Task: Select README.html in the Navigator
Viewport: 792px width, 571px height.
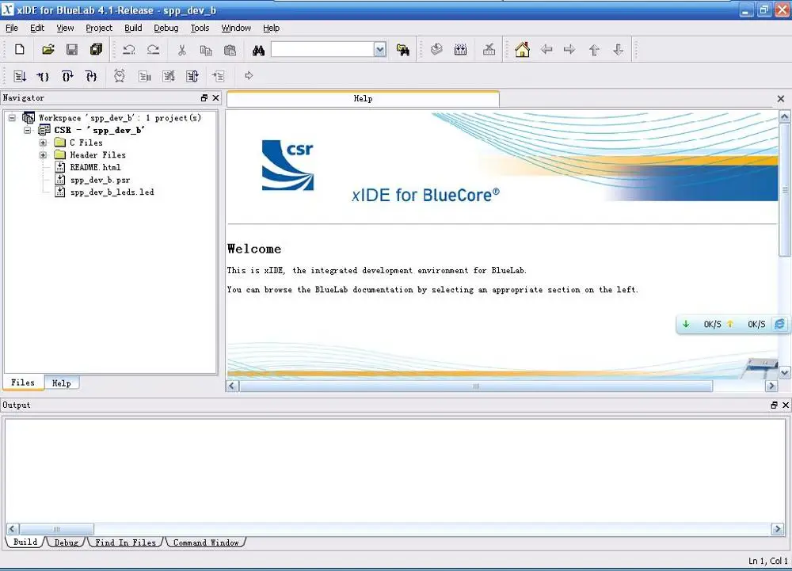Action: pyautogui.click(x=95, y=167)
